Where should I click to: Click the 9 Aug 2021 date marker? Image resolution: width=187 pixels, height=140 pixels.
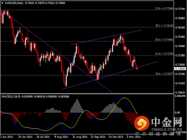pos(61,137)
